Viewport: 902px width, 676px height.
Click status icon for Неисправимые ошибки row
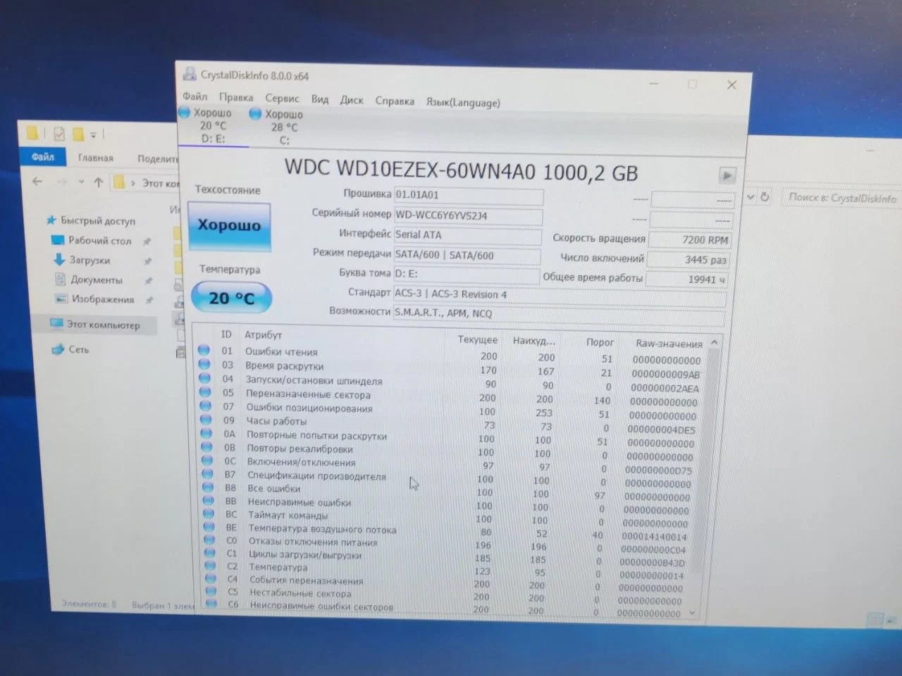[x=208, y=501]
